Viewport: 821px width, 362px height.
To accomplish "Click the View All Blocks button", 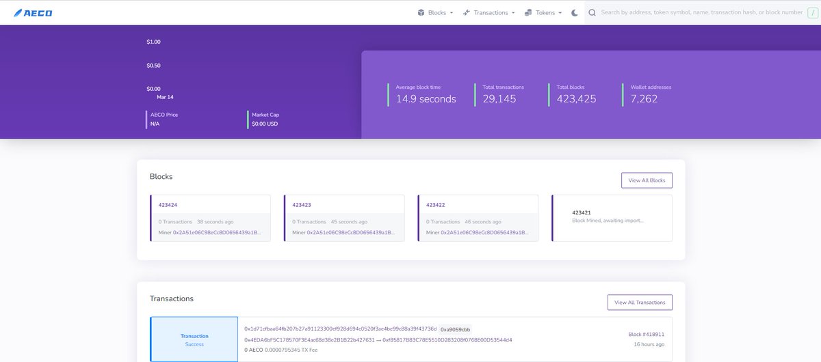I will [x=647, y=180].
